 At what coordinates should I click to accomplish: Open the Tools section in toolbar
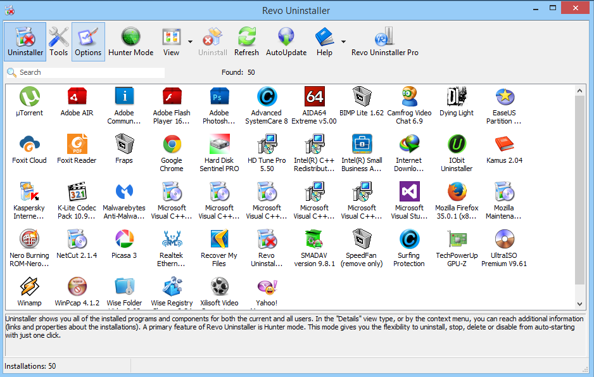point(58,42)
